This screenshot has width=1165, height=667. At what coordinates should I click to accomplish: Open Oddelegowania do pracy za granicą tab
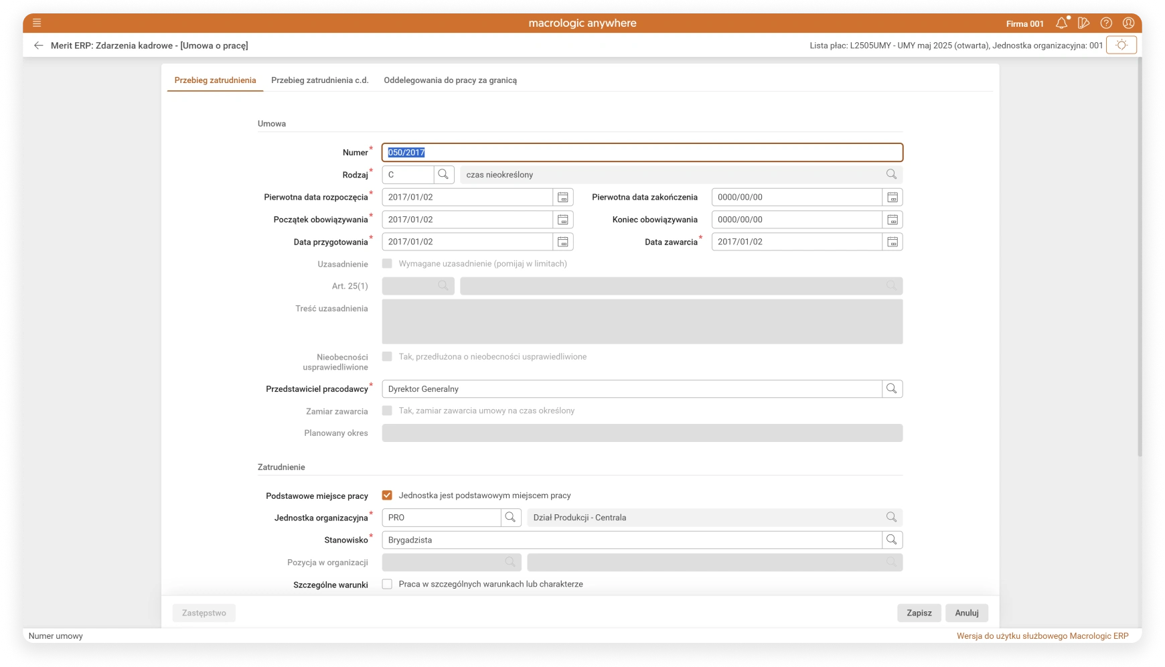pos(450,80)
